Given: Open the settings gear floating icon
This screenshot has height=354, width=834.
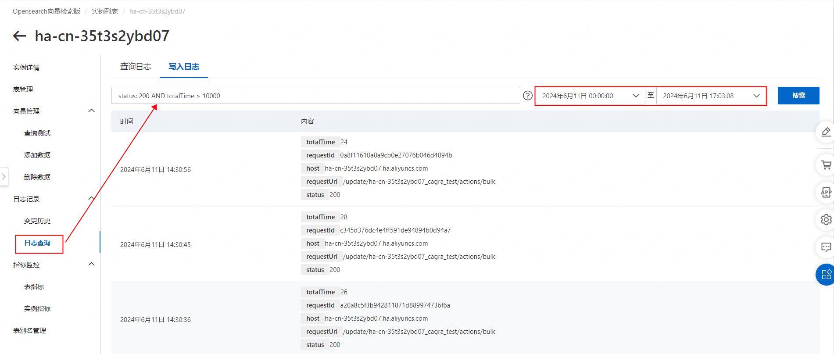Looking at the screenshot, I should click(x=826, y=220).
